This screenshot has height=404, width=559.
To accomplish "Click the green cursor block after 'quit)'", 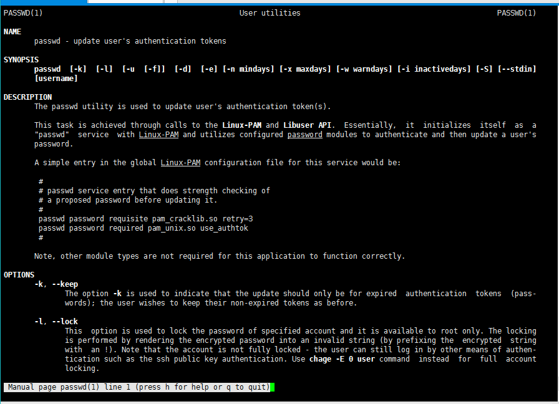I will (273, 387).
